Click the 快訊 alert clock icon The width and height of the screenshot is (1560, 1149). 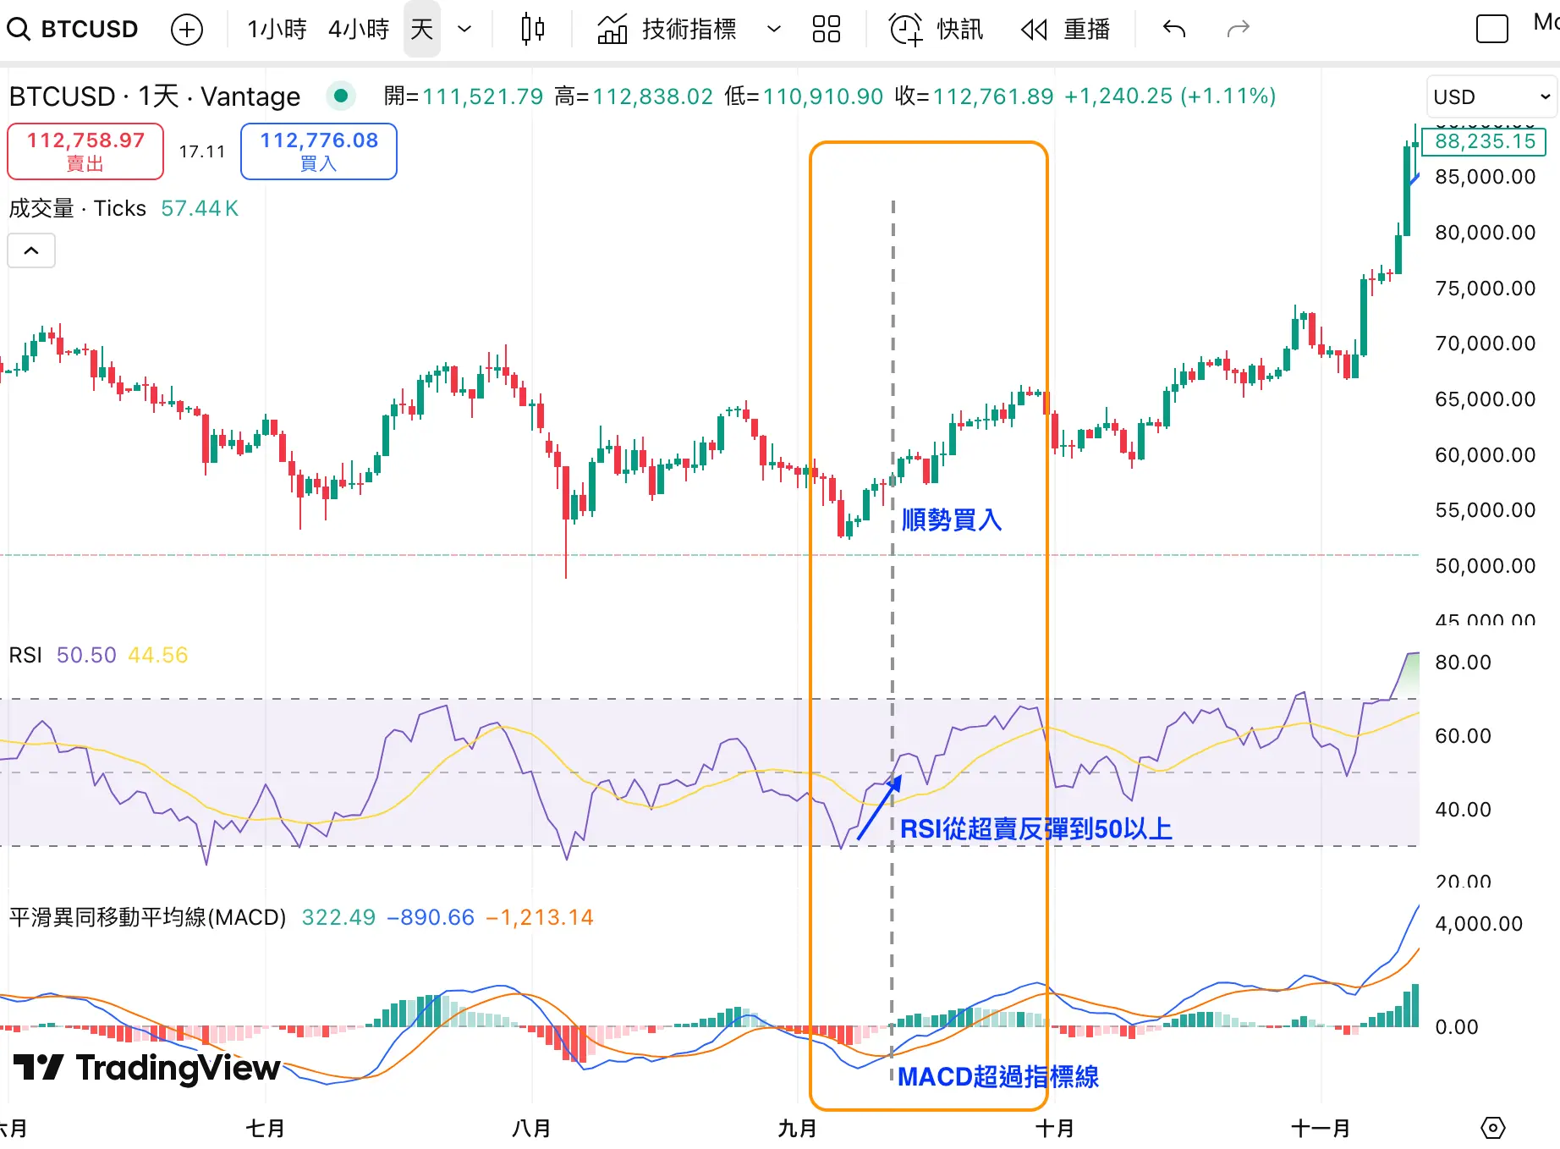[x=905, y=30]
